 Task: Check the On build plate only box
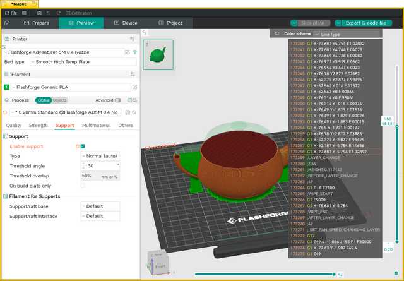83,186
